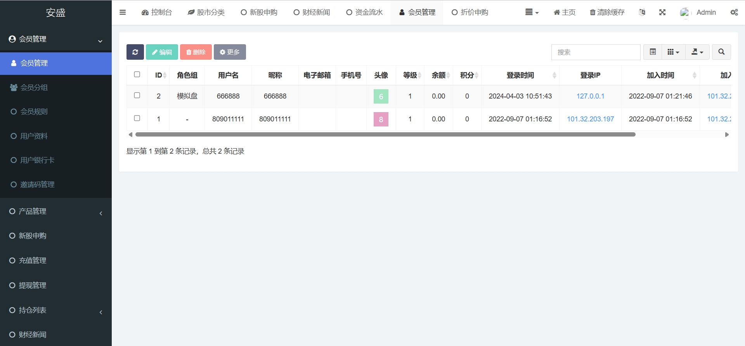Select the checkbox for user 666888

pos(137,95)
